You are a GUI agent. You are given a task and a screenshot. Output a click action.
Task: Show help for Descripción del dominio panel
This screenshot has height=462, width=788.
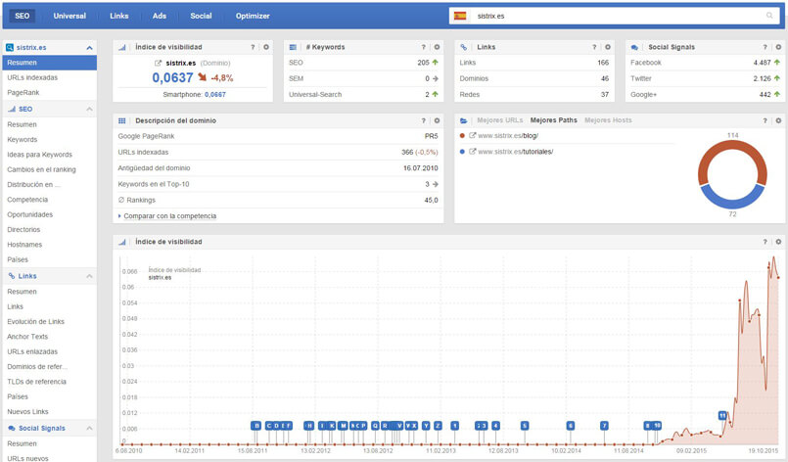point(424,120)
